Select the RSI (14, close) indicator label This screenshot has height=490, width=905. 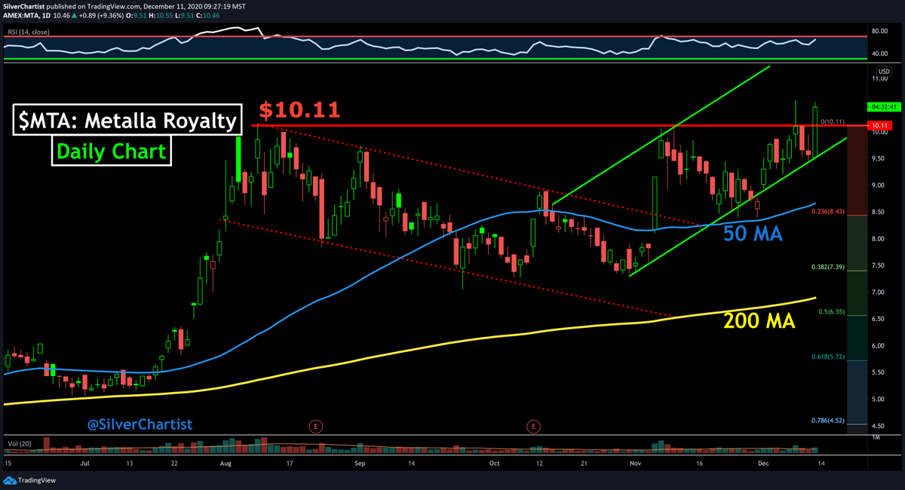pyautogui.click(x=27, y=31)
